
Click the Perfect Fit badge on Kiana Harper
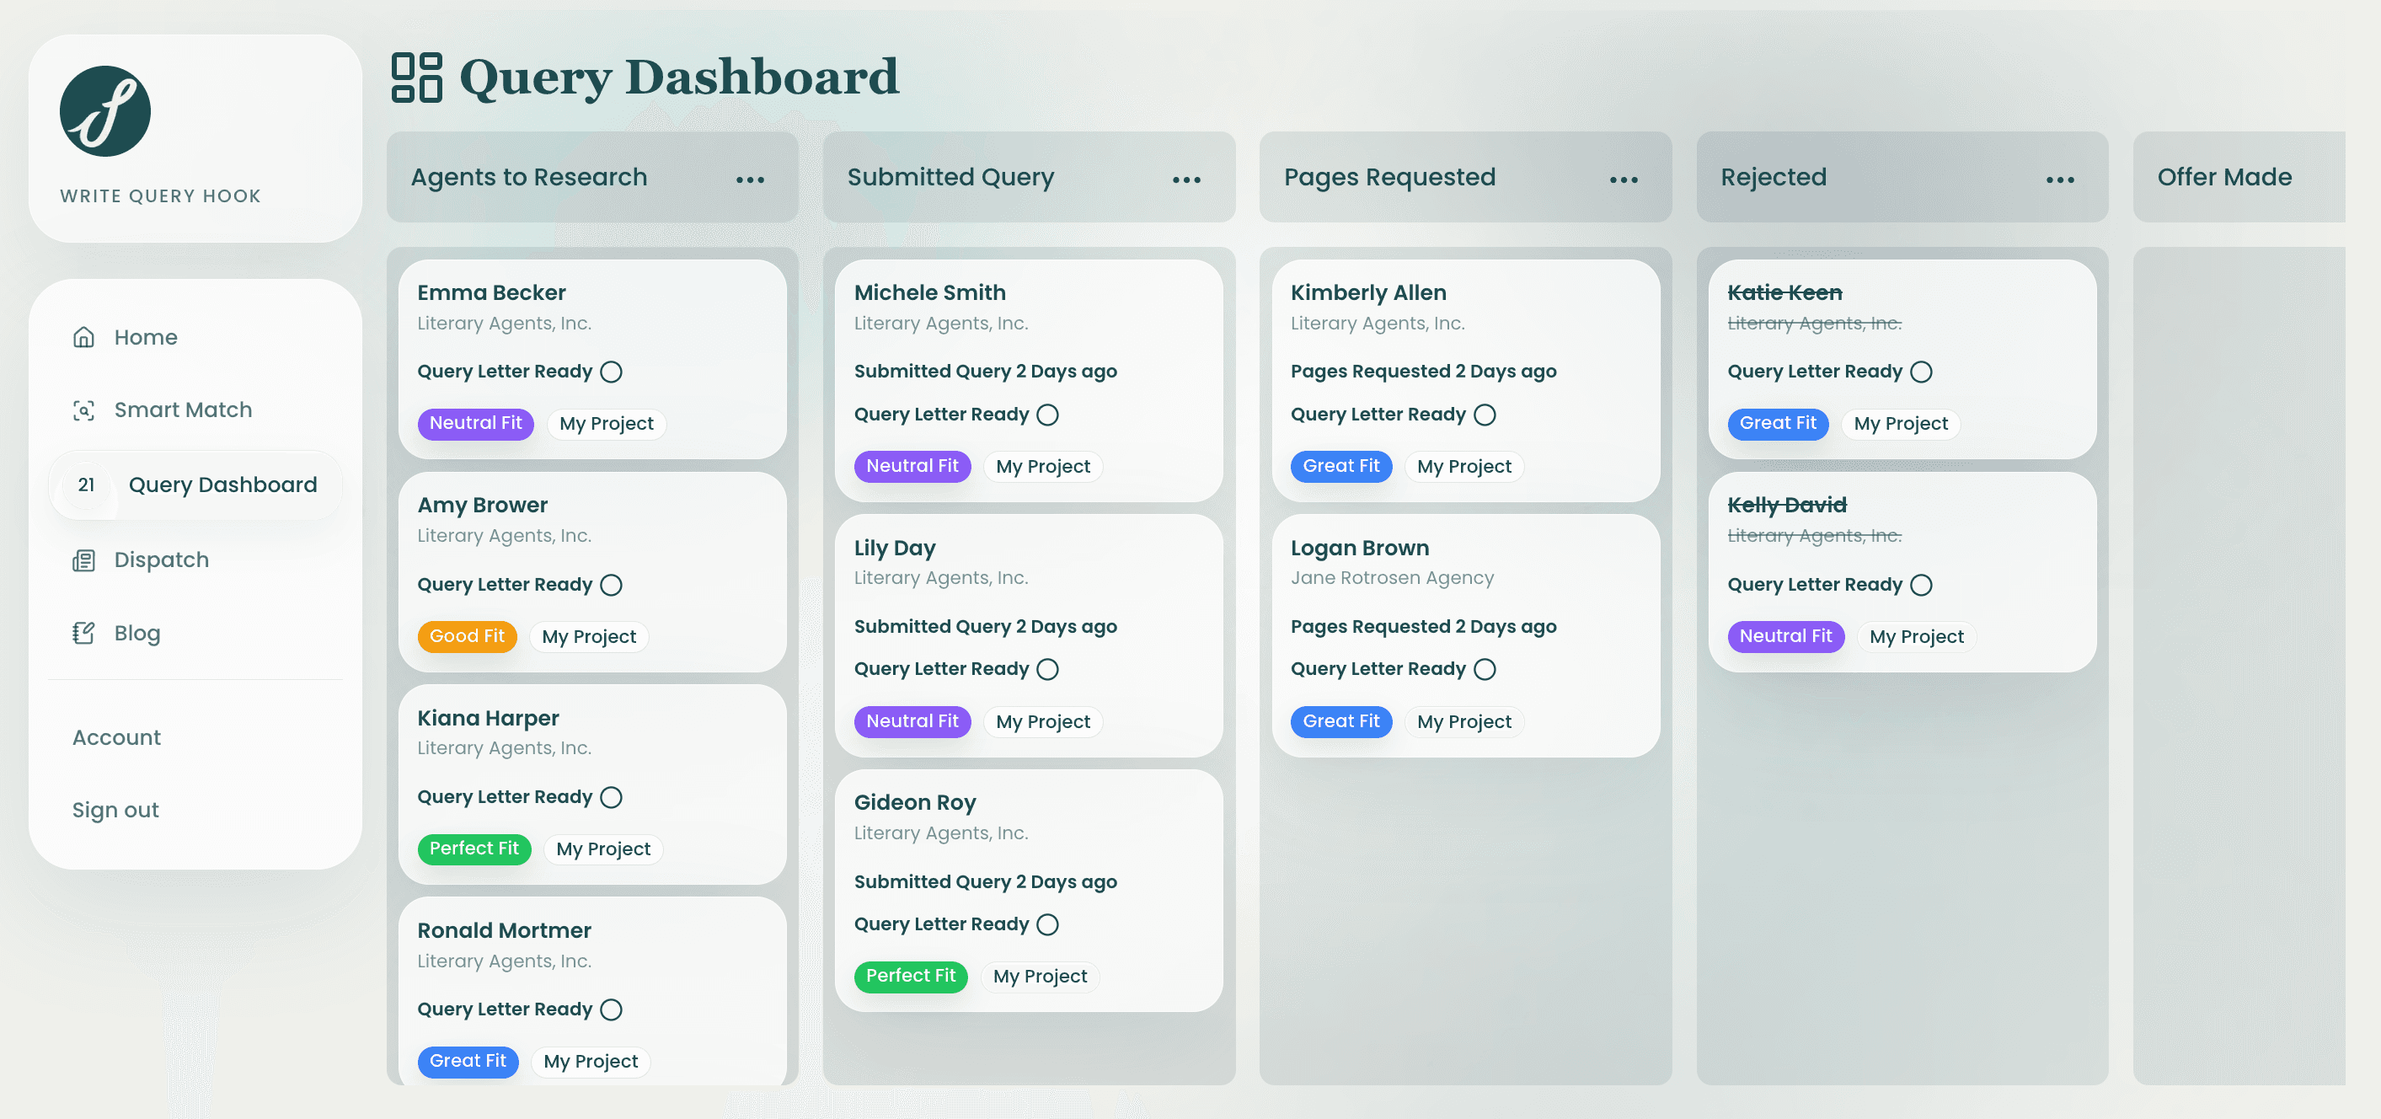474,849
